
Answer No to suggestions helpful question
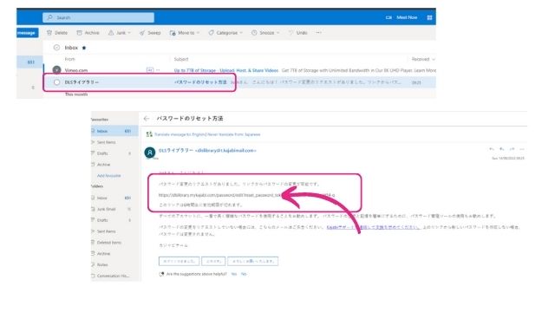click(x=244, y=274)
